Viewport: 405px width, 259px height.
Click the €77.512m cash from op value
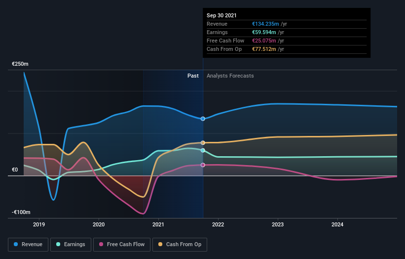[x=264, y=49]
